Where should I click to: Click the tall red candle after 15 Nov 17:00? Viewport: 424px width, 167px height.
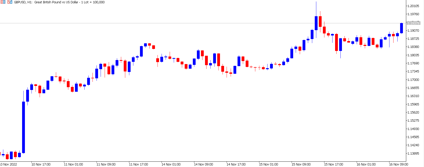[336, 42]
